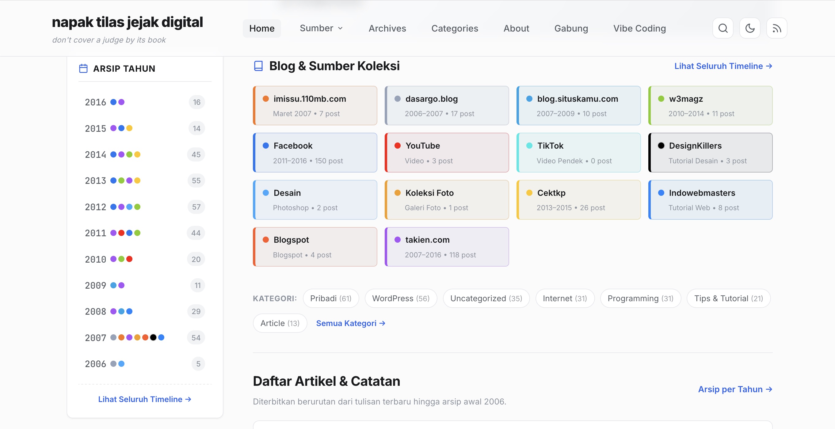
Task: Open the YouTube source card
Action: pyautogui.click(x=447, y=153)
